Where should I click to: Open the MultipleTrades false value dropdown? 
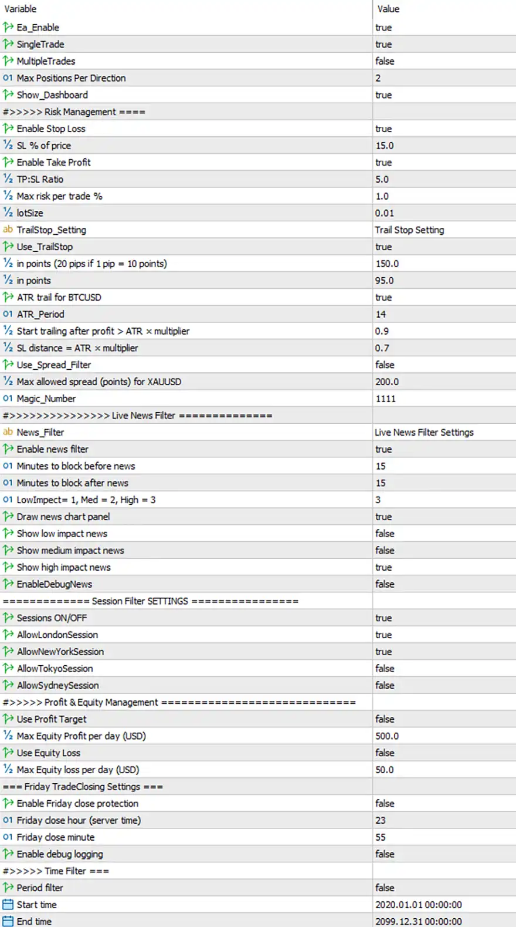[x=444, y=61]
